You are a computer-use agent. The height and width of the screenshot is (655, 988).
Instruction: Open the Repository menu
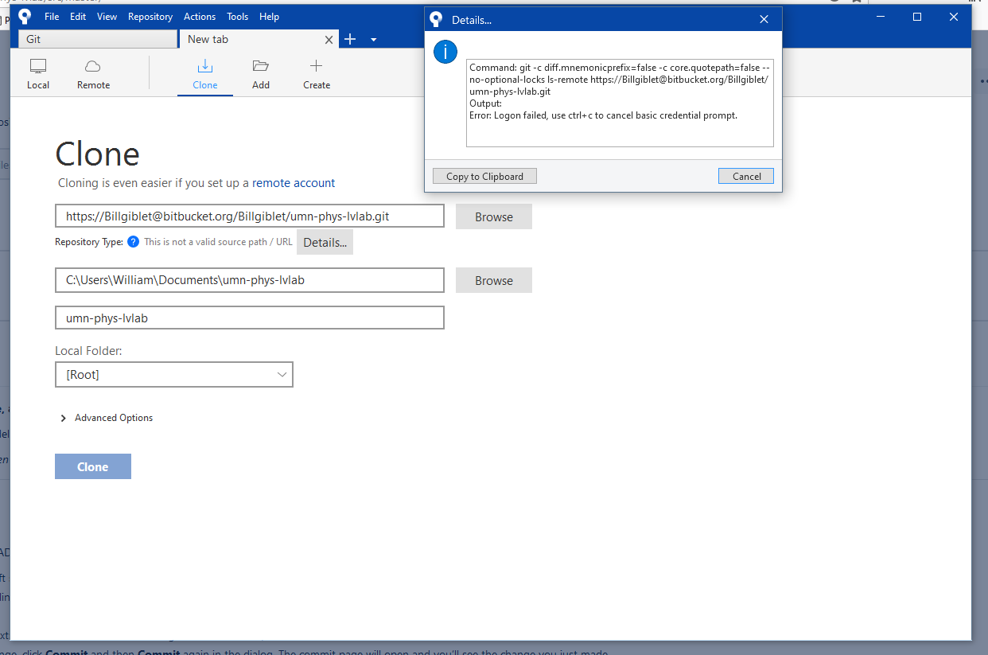tap(150, 16)
